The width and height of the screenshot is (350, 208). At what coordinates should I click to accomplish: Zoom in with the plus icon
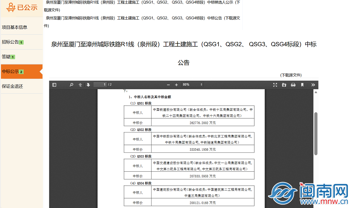pyautogui.click(x=176, y=85)
